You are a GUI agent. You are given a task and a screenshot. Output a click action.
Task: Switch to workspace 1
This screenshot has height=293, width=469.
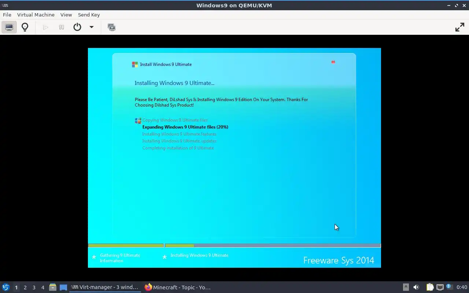coord(16,288)
